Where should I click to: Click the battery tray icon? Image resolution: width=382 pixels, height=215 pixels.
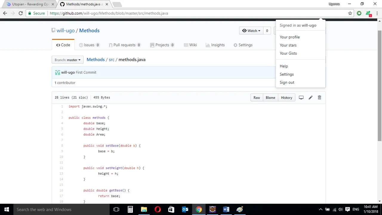click(x=327, y=209)
